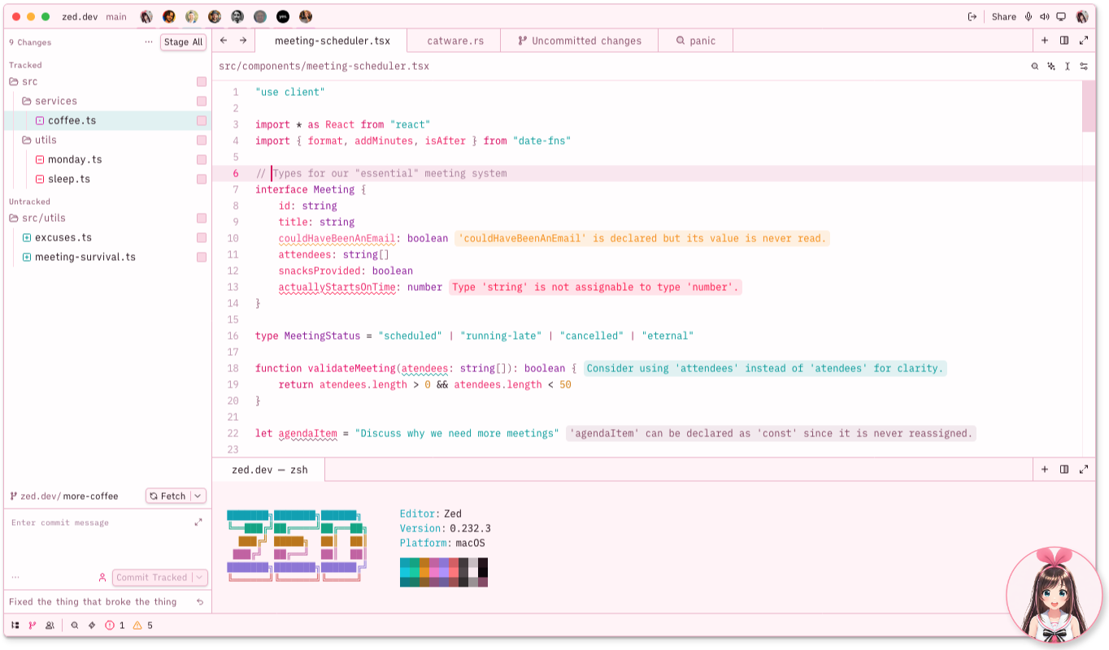
Task: Expand the commit message editor
Action: [x=198, y=522]
